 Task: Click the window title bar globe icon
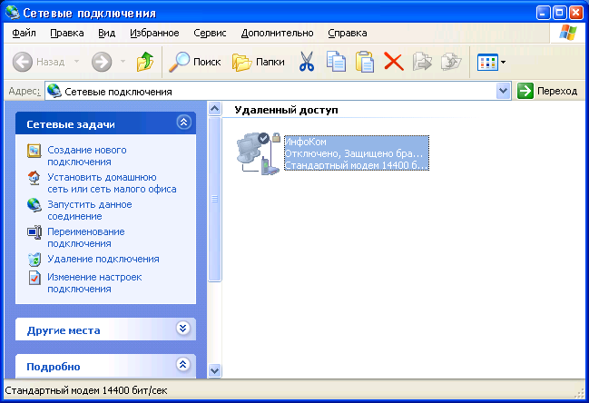[12, 13]
